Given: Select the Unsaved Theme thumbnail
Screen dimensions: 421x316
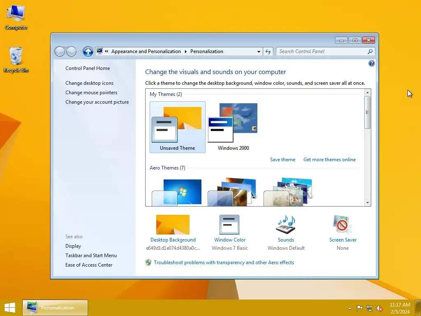Looking at the screenshot, I should coord(178,127).
